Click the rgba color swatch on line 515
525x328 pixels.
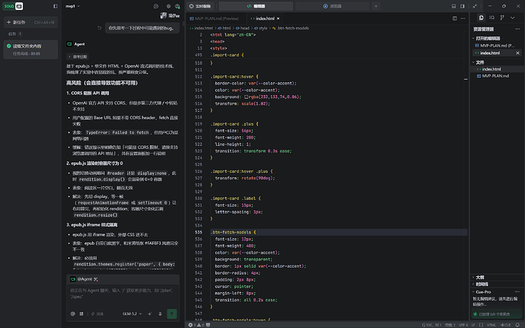point(246,97)
